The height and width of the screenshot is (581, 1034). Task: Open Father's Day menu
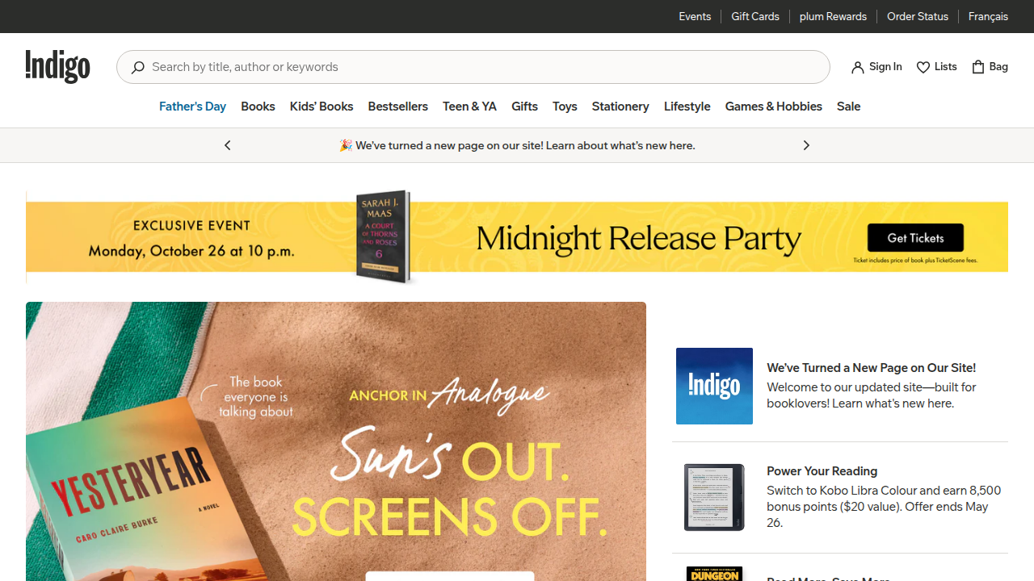[192, 107]
